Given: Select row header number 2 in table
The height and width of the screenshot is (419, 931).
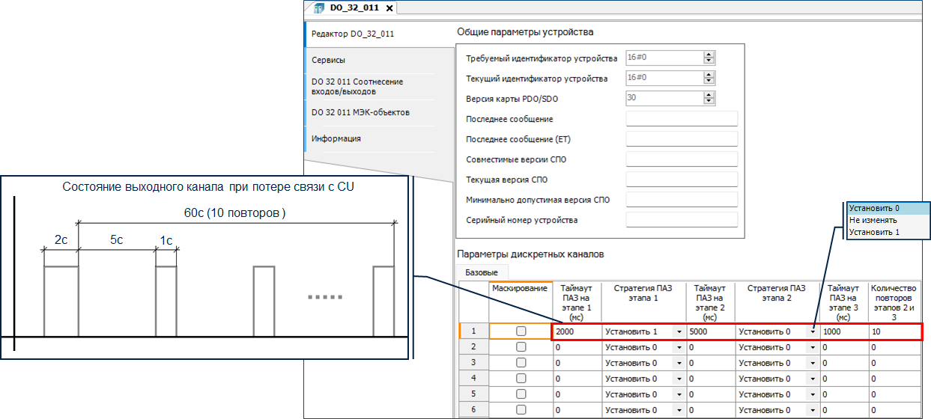Looking at the screenshot, I should (x=472, y=347).
